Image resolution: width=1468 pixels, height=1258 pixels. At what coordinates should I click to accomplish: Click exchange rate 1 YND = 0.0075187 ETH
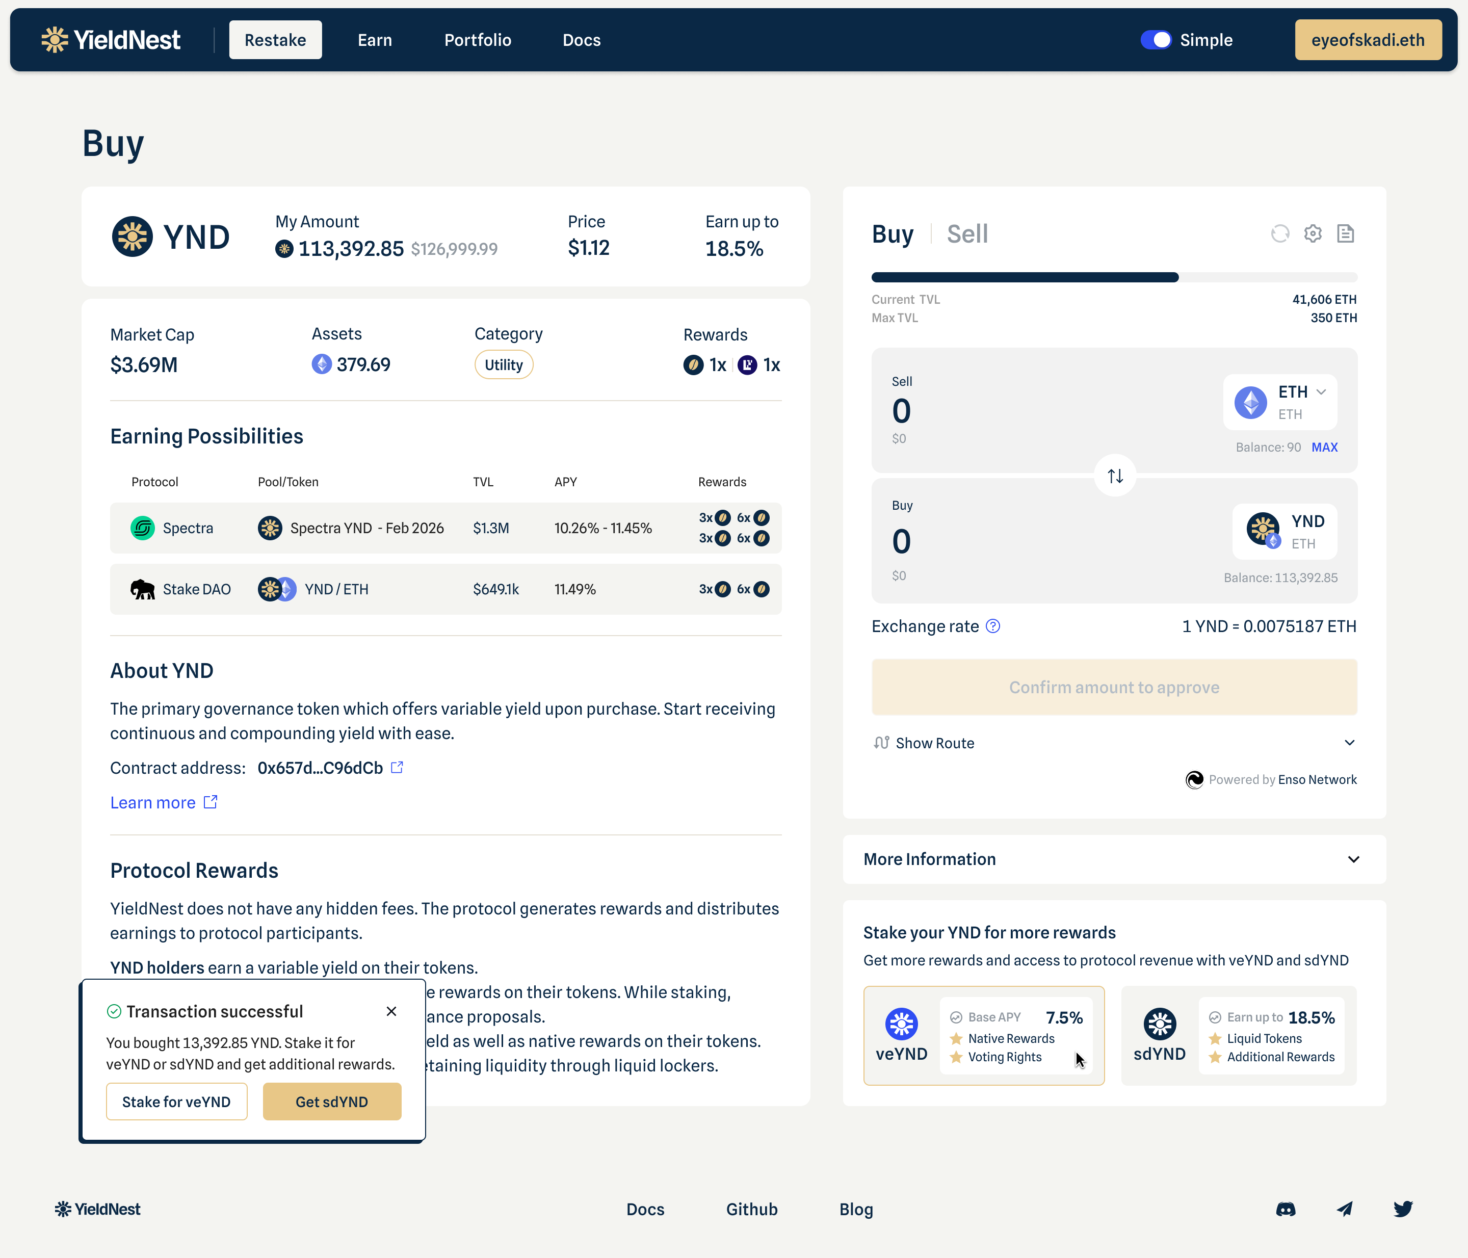click(x=1269, y=626)
